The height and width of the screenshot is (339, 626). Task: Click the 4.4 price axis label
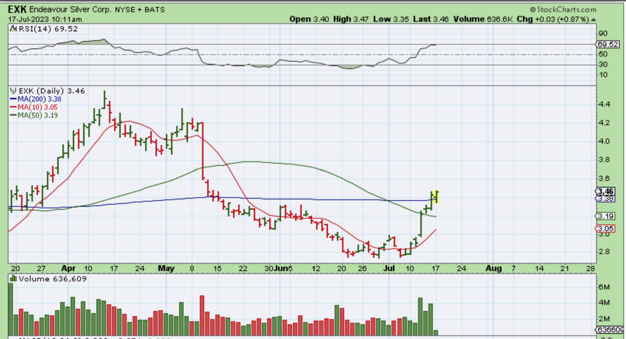[x=605, y=104]
